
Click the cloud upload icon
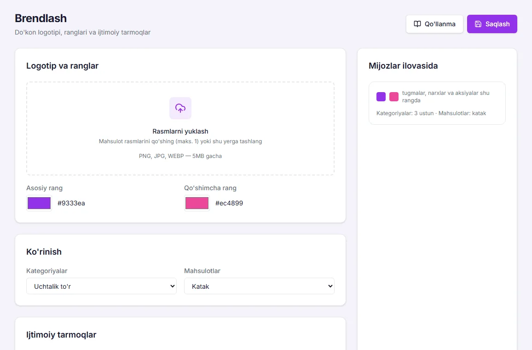(180, 108)
